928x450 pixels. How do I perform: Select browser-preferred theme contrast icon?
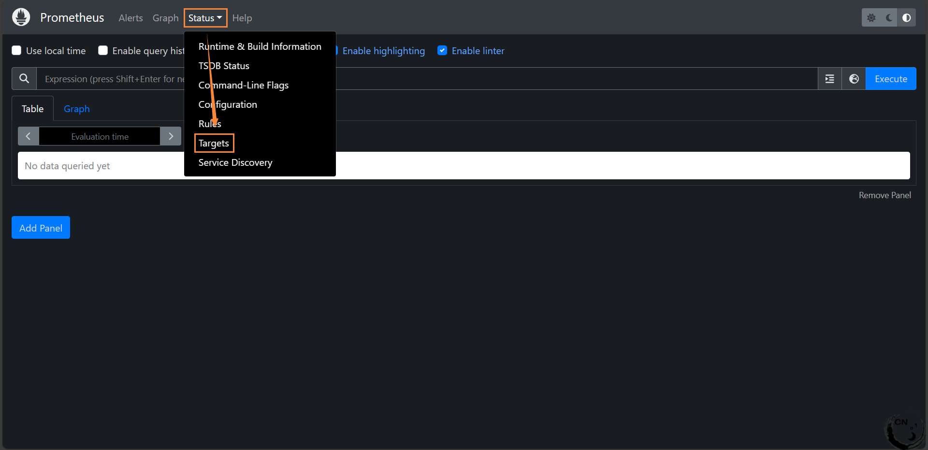point(907,18)
